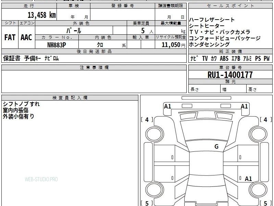Click the 登録番号 header cell
Screen dimensions: 274x206
point(123,6)
